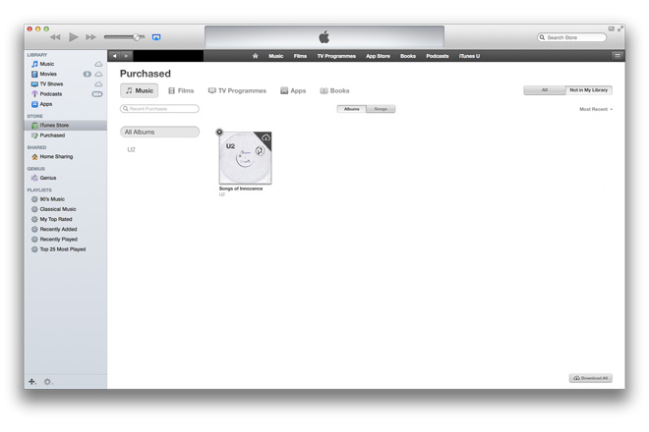Play the current track
Viewport: 649px width, 432px height.
tap(74, 37)
